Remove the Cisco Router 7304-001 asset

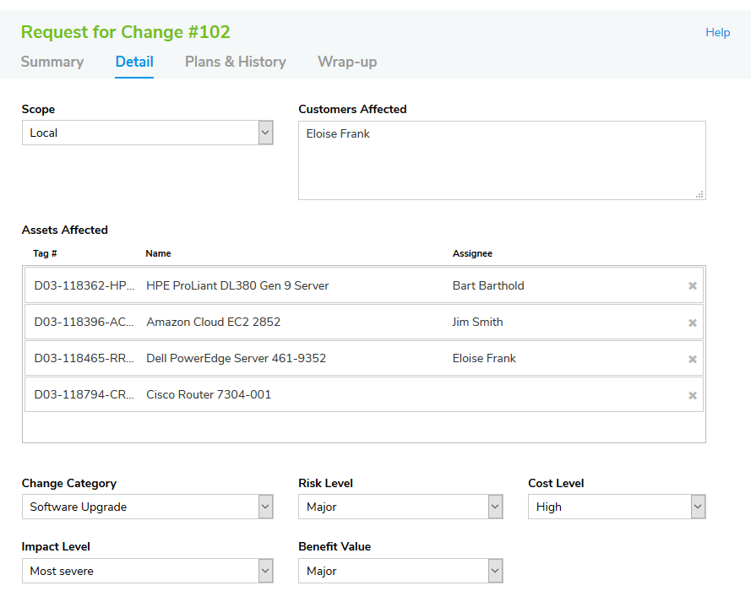(x=693, y=394)
